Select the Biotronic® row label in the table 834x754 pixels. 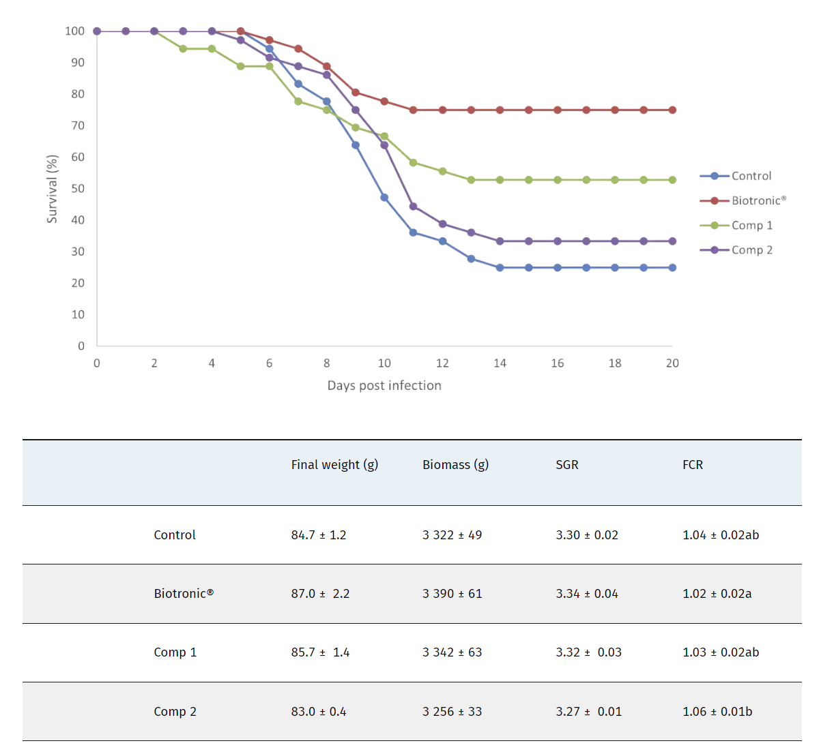click(x=184, y=594)
